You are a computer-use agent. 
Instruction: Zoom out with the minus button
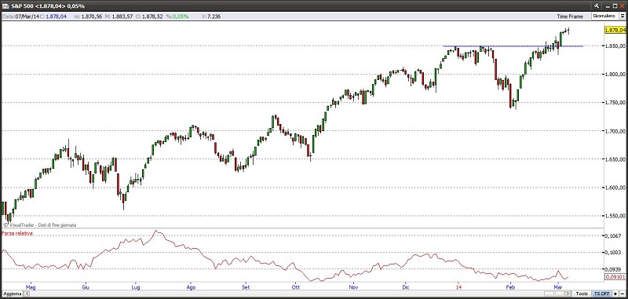coord(622,294)
